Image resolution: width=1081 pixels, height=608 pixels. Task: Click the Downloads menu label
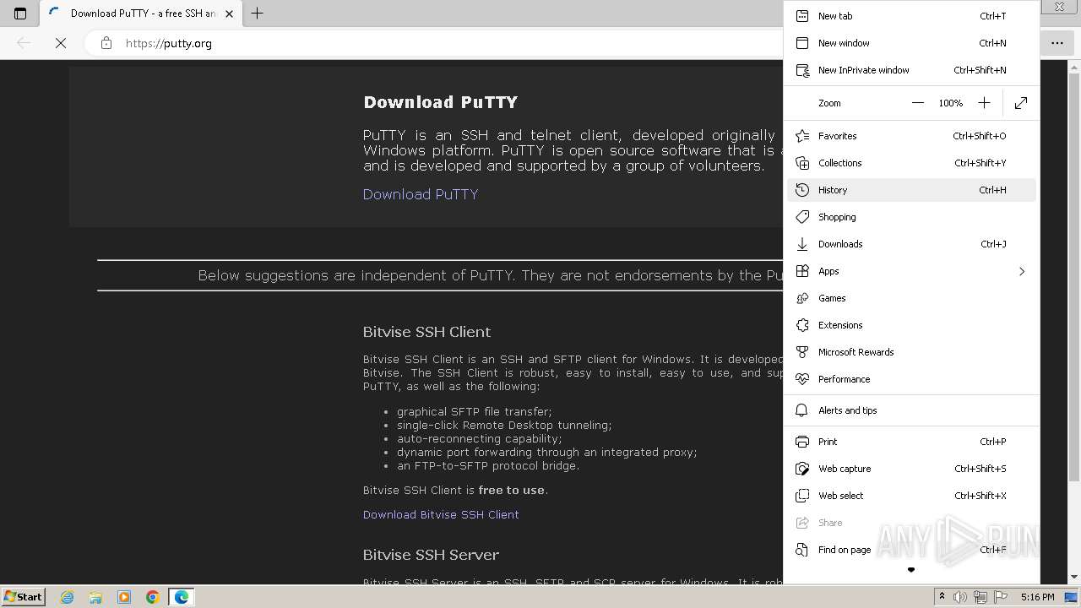pyautogui.click(x=840, y=244)
